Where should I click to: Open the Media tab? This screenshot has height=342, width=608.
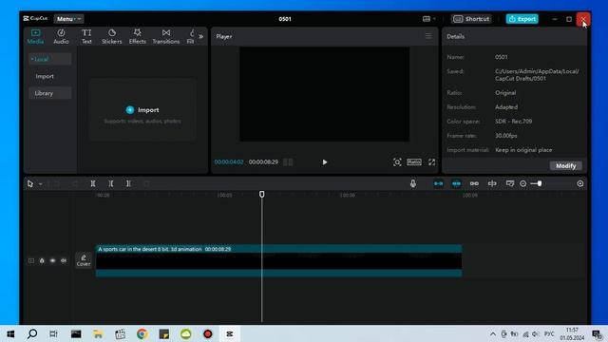point(35,36)
